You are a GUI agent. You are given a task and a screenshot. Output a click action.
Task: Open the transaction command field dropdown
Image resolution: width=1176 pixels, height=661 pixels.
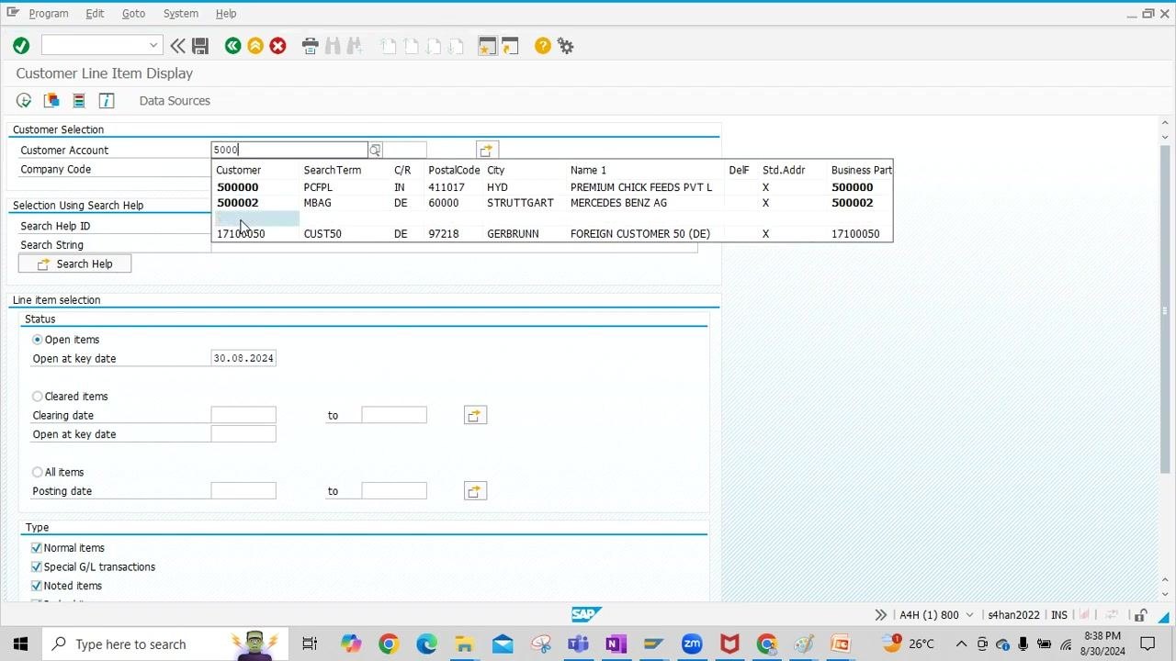153,46
